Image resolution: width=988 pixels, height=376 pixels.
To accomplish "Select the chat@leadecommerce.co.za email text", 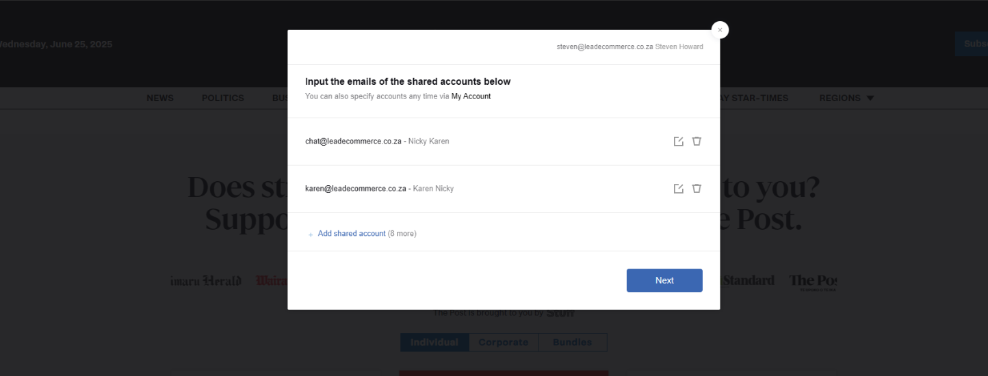I will coord(353,142).
